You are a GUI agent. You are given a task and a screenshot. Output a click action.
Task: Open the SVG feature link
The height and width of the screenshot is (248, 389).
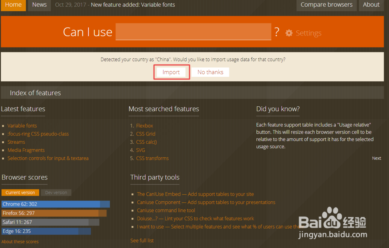pos(140,150)
